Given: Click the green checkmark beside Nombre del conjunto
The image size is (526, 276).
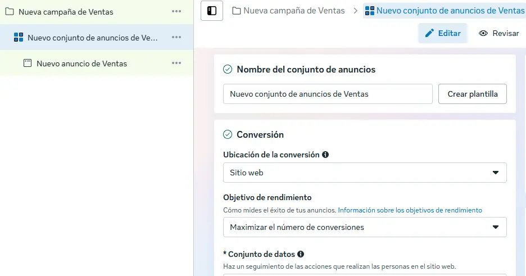Looking at the screenshot, I should point(228,70).
